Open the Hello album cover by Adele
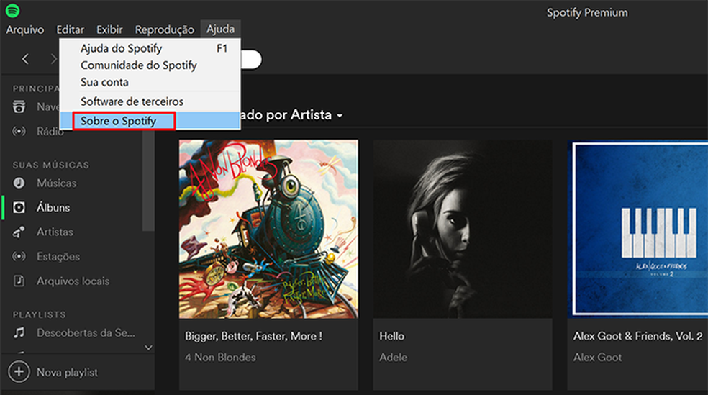708x395 pixels. point(463,229)
